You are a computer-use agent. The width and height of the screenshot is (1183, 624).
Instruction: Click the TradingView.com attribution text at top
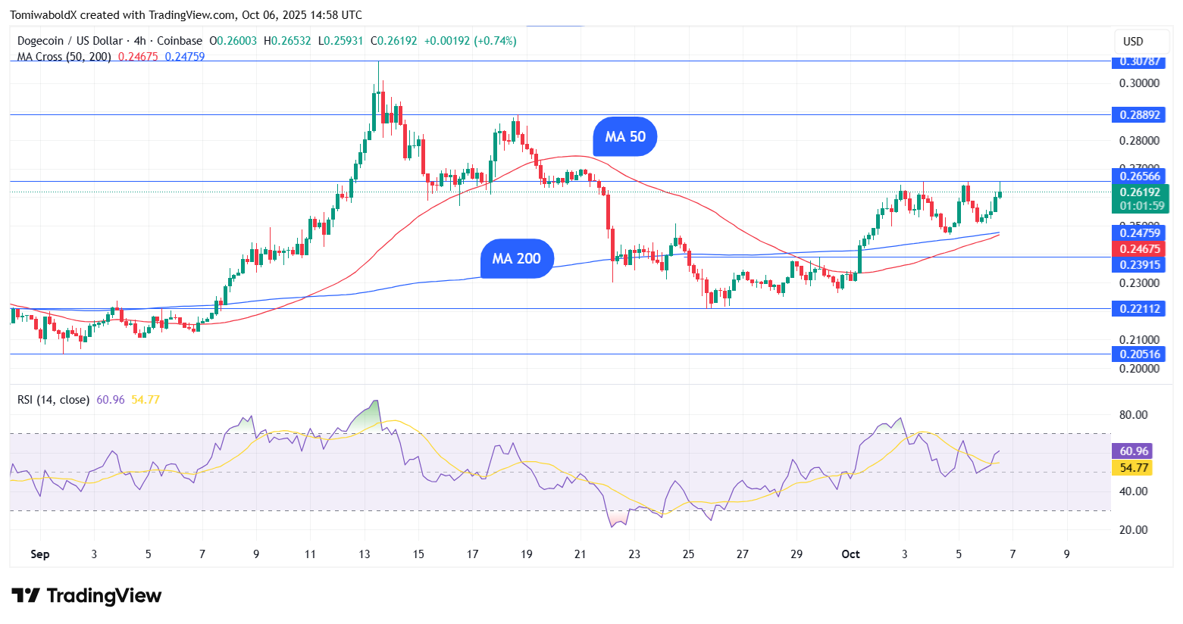192,15
